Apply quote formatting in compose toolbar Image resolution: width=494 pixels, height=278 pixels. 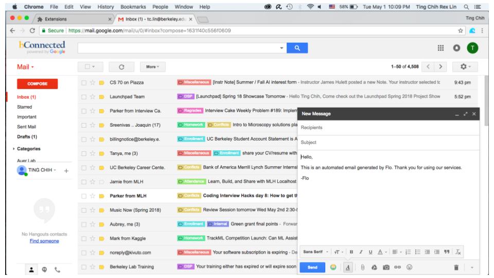tap(447, 252)
